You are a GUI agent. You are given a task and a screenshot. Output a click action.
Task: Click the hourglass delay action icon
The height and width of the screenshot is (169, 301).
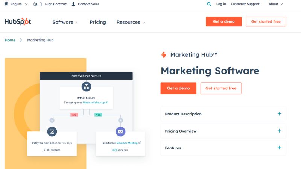pos(52,132)
